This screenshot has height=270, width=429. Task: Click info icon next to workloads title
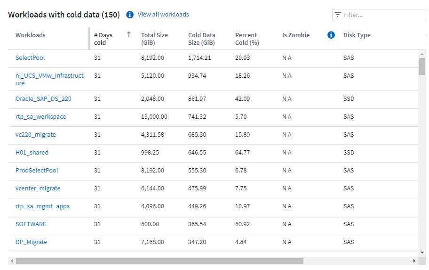(130, 15)
